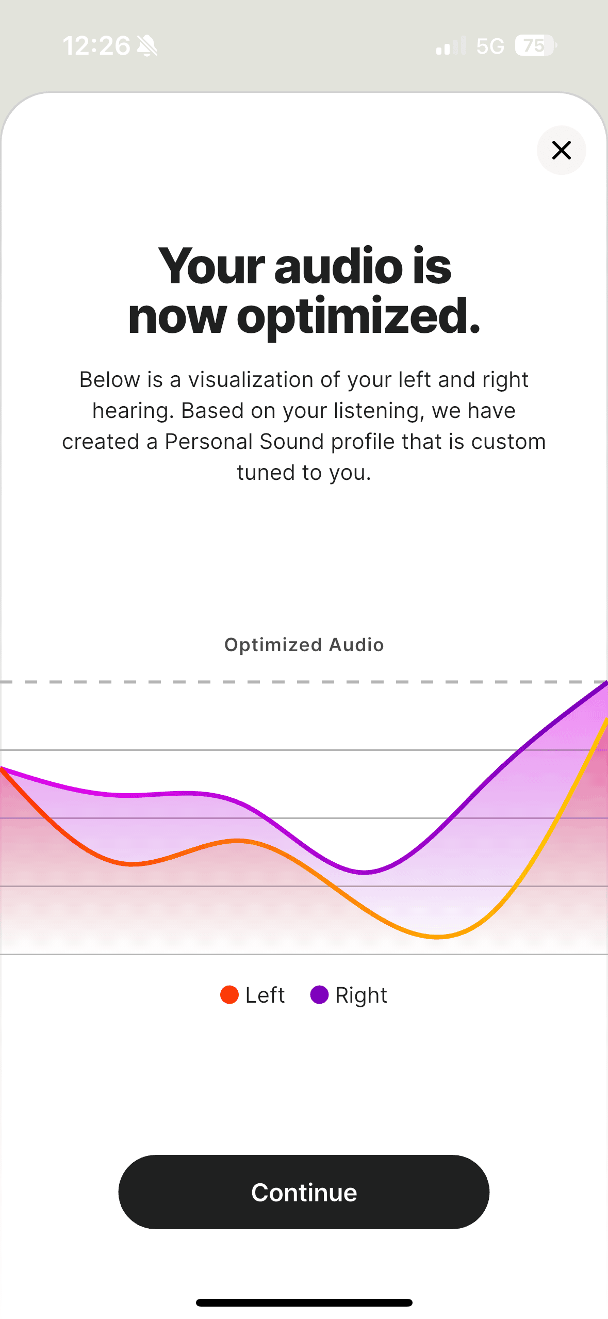Select the red Left legend dot
The height and width of the screenshot is (1319, 608).
coord(229,994)
